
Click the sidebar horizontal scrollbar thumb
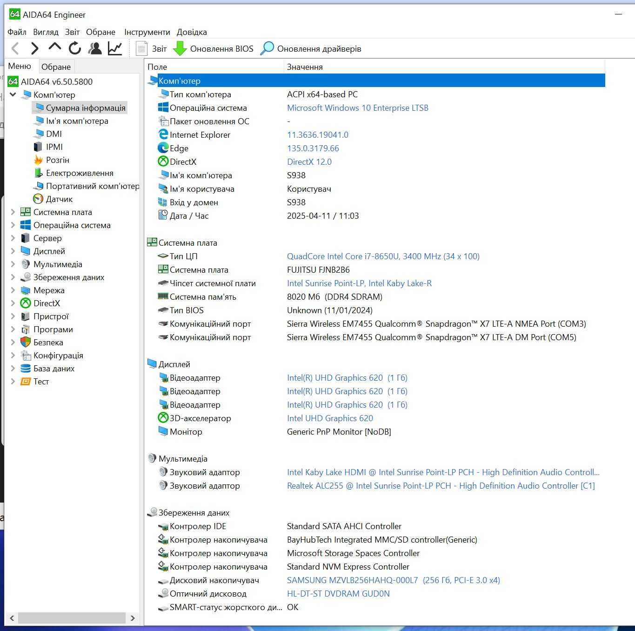[x=72, y=618]
